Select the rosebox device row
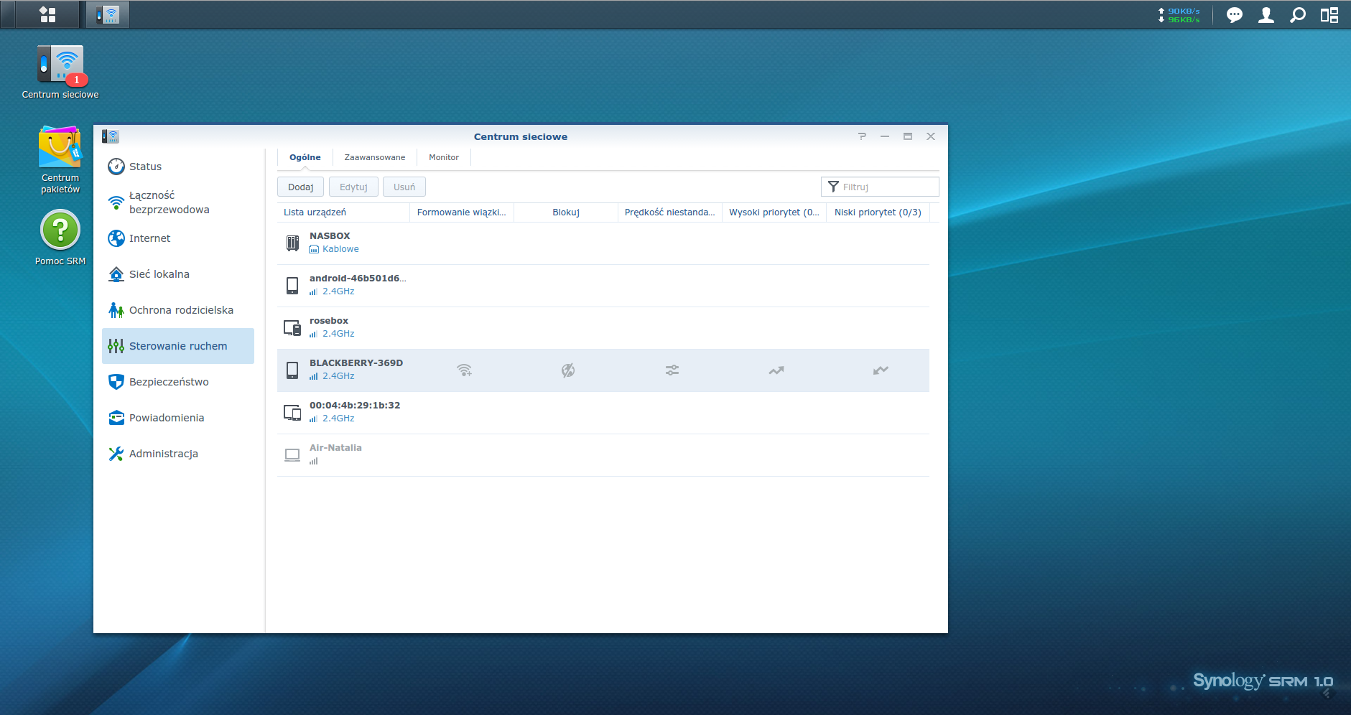1351x715 pixels. pos(603,328)
